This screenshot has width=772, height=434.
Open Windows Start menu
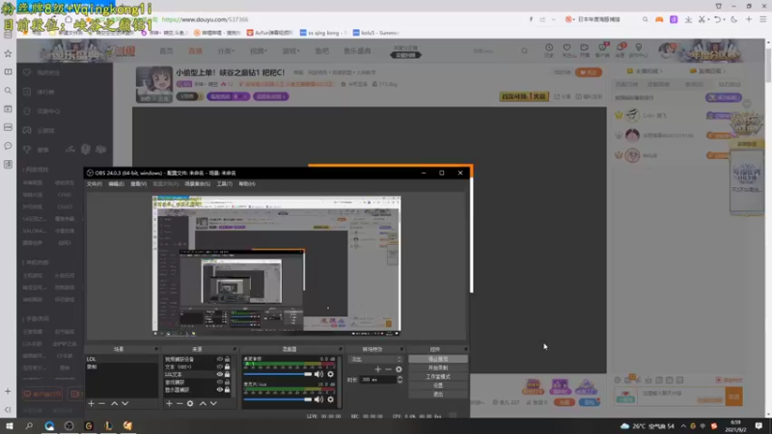tap(10, 425)
